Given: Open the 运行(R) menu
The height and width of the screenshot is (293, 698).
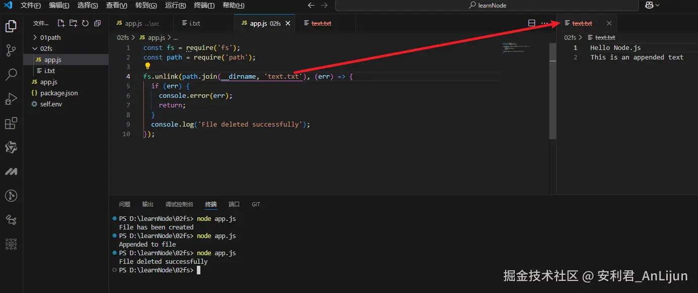Looking at the screenshot, I should click(x=175, y=6).
